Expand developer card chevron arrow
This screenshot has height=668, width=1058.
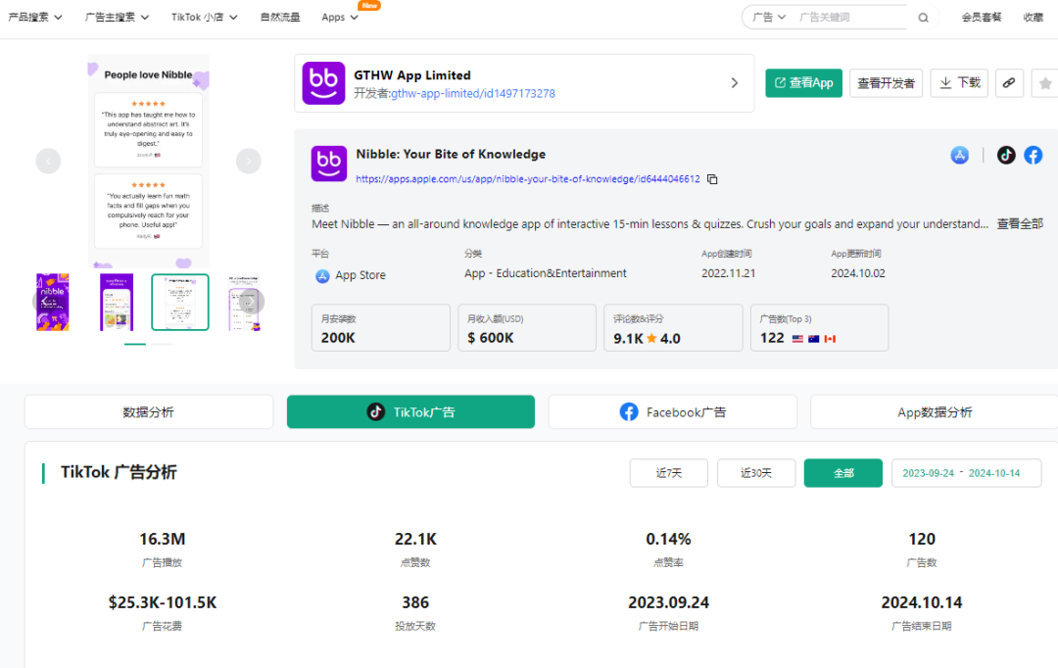[x=734, y=83]
